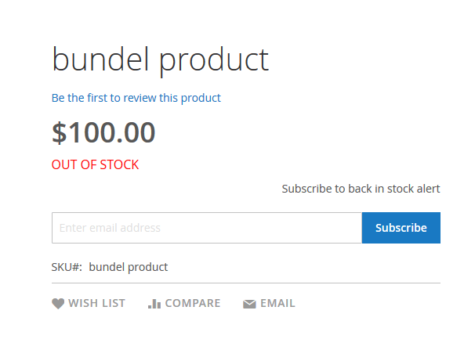The height and width of the screenshot is (350, 475).
Task: Click the envelope Email icon
Action: coord(249,304)
